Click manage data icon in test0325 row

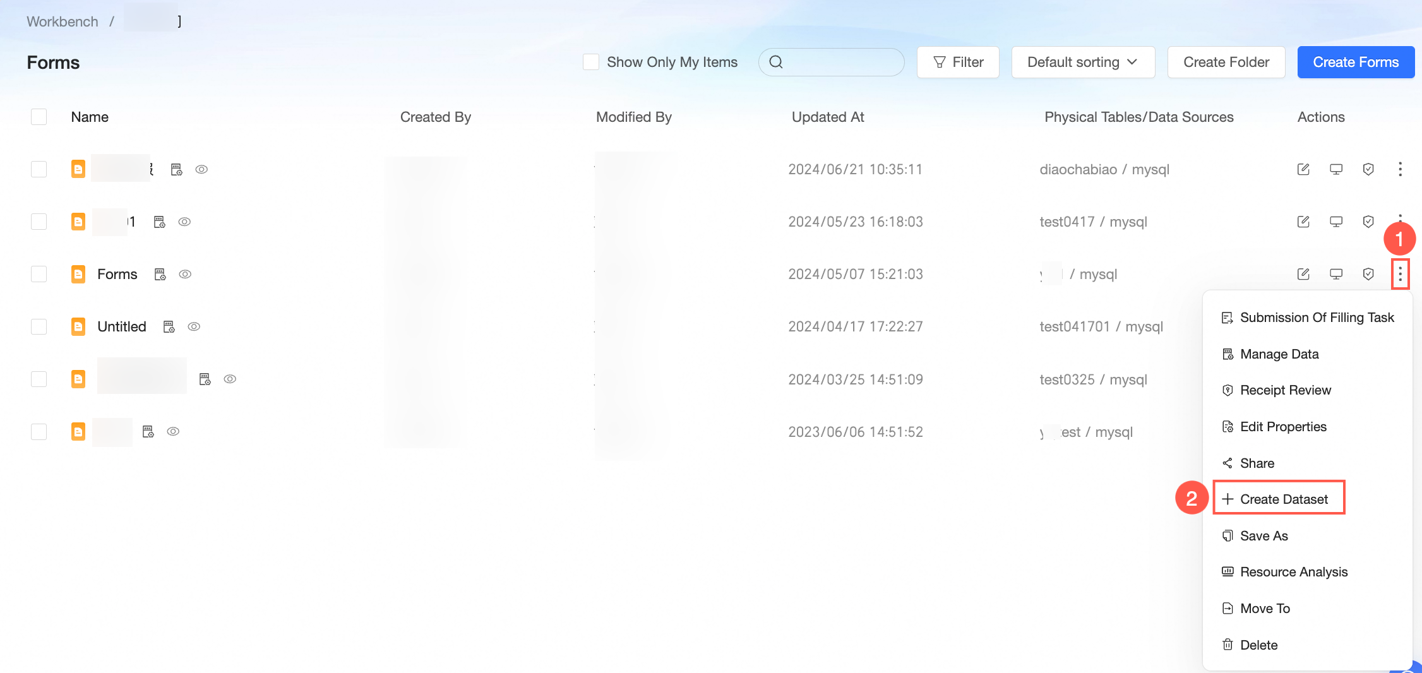(x=205, y=379)
